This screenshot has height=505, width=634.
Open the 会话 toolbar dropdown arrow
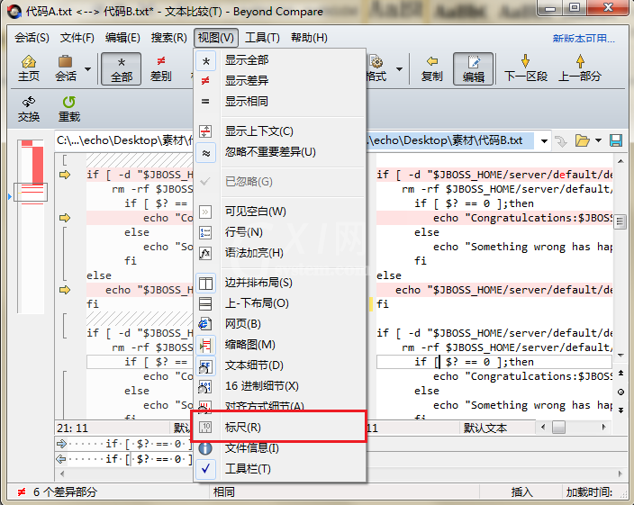pos(87,69)
